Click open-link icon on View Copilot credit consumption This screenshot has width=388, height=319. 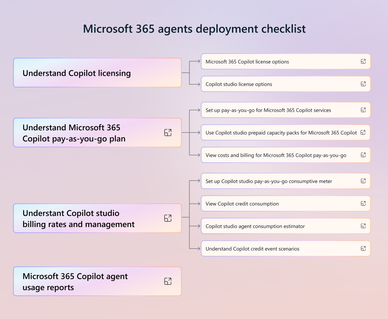363,204
